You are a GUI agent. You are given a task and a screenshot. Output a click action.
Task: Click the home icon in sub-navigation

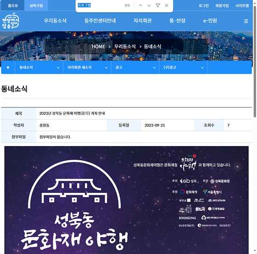(x=8, y=68)
